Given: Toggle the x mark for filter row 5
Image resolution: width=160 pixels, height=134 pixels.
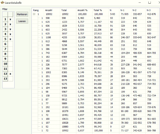Looking at the screenshot, I should pos(10,39).
